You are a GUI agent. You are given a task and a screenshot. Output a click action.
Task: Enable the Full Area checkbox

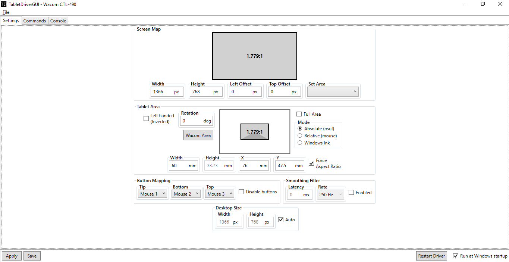(x=299, y=114)
